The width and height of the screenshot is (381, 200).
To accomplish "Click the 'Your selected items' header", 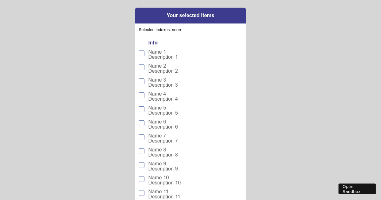I will [190, 16].
